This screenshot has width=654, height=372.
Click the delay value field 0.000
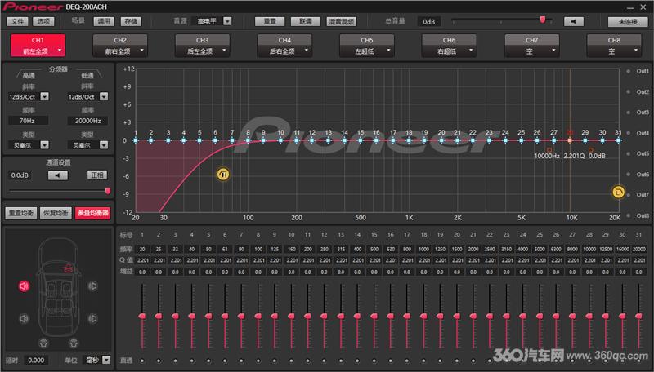[x=36, y=360]
